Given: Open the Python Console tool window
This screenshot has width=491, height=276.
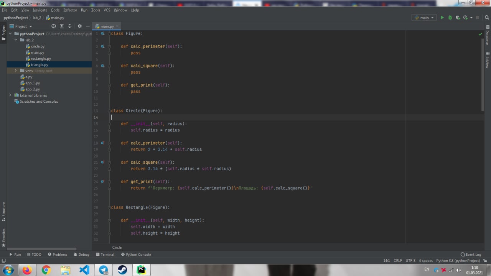Looking at the screenshot, I should (136, 255).
